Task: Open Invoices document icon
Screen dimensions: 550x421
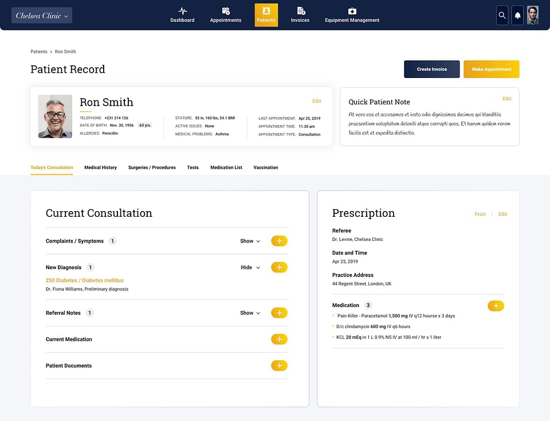Action: pyautogui.click(x=301, y=11)
